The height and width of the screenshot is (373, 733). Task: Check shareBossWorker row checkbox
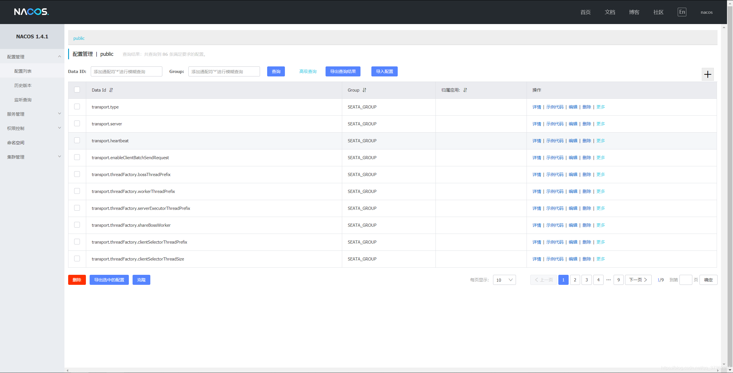pyautogui.click(x=77, y=225)
